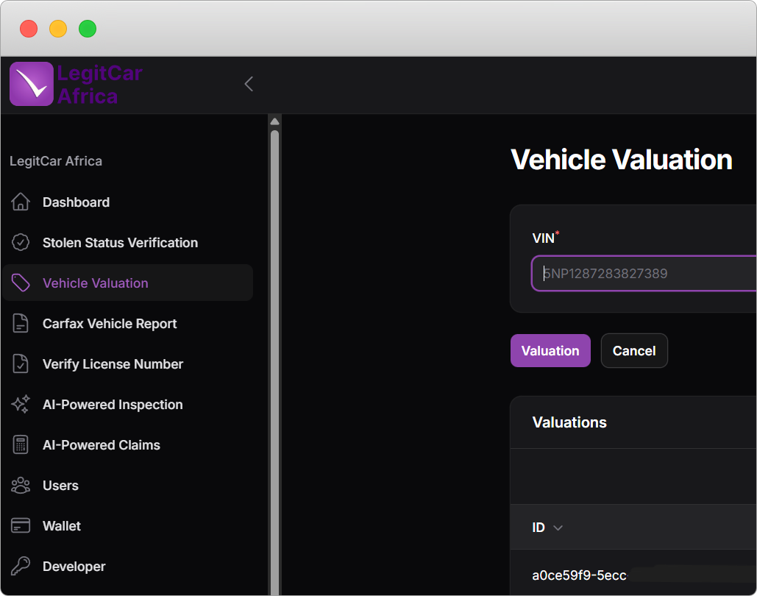Click the Developer key icon
The height and width of the screenshot is (596, 757).
21,567
